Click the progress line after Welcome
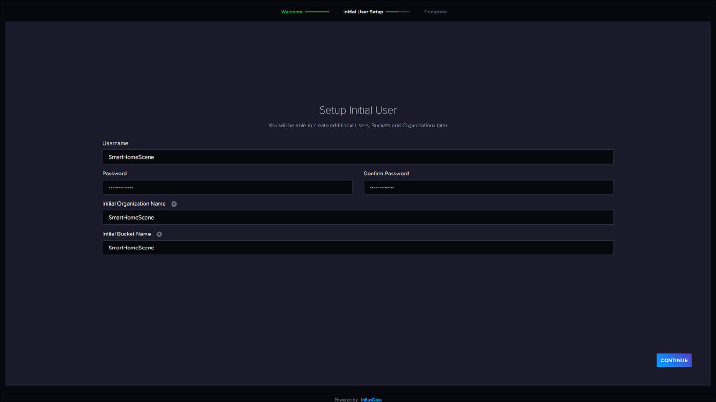This screenshot has width=716, height=402. coord(317,12)
